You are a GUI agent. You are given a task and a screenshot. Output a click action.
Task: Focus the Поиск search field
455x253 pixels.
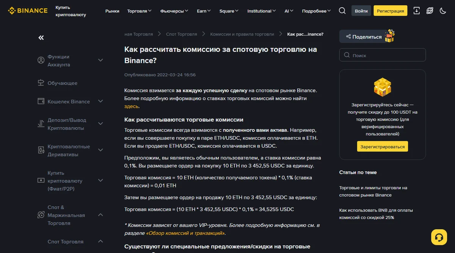(x=382, y=55)
